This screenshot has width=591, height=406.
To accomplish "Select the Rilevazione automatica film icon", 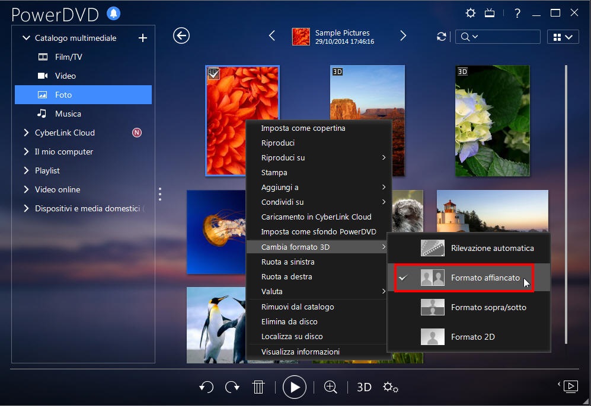I will coord(432,248).
